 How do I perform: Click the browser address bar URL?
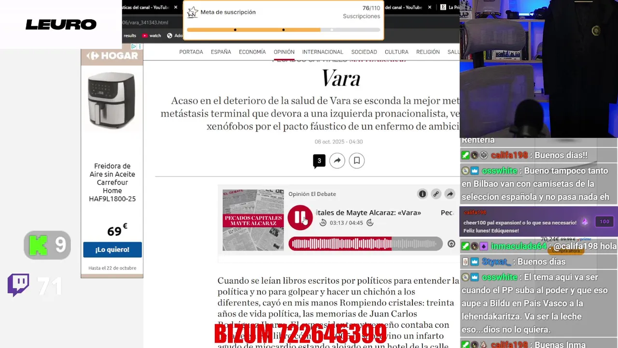[x=145, y=22]
